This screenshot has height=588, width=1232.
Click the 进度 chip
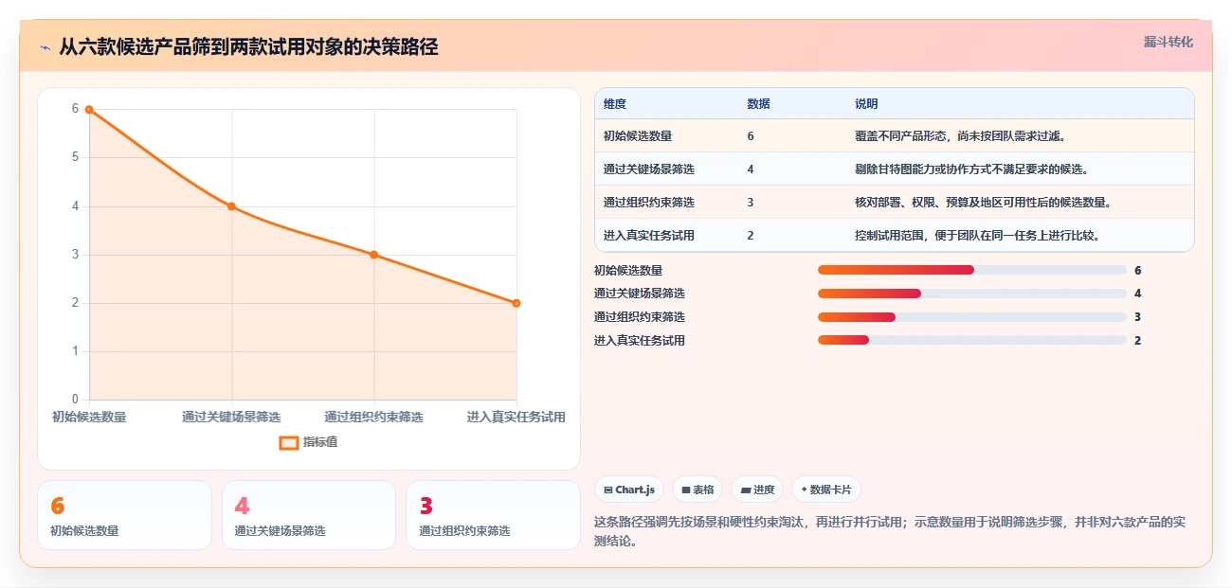coord(757,490)
